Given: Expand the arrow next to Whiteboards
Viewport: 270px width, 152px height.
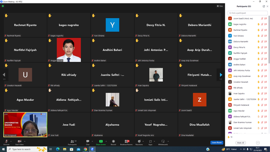Looking at the screenshot, I should click(168, 141).
